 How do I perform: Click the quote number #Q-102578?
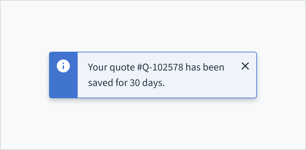pos(160,68)
